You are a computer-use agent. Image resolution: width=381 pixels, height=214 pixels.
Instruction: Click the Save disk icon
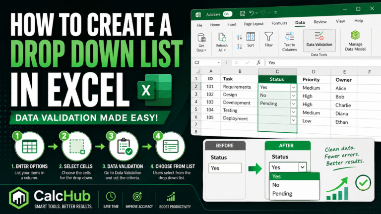[242, 13]
